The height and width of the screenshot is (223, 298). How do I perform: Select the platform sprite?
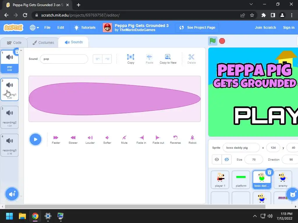point(241,179)
